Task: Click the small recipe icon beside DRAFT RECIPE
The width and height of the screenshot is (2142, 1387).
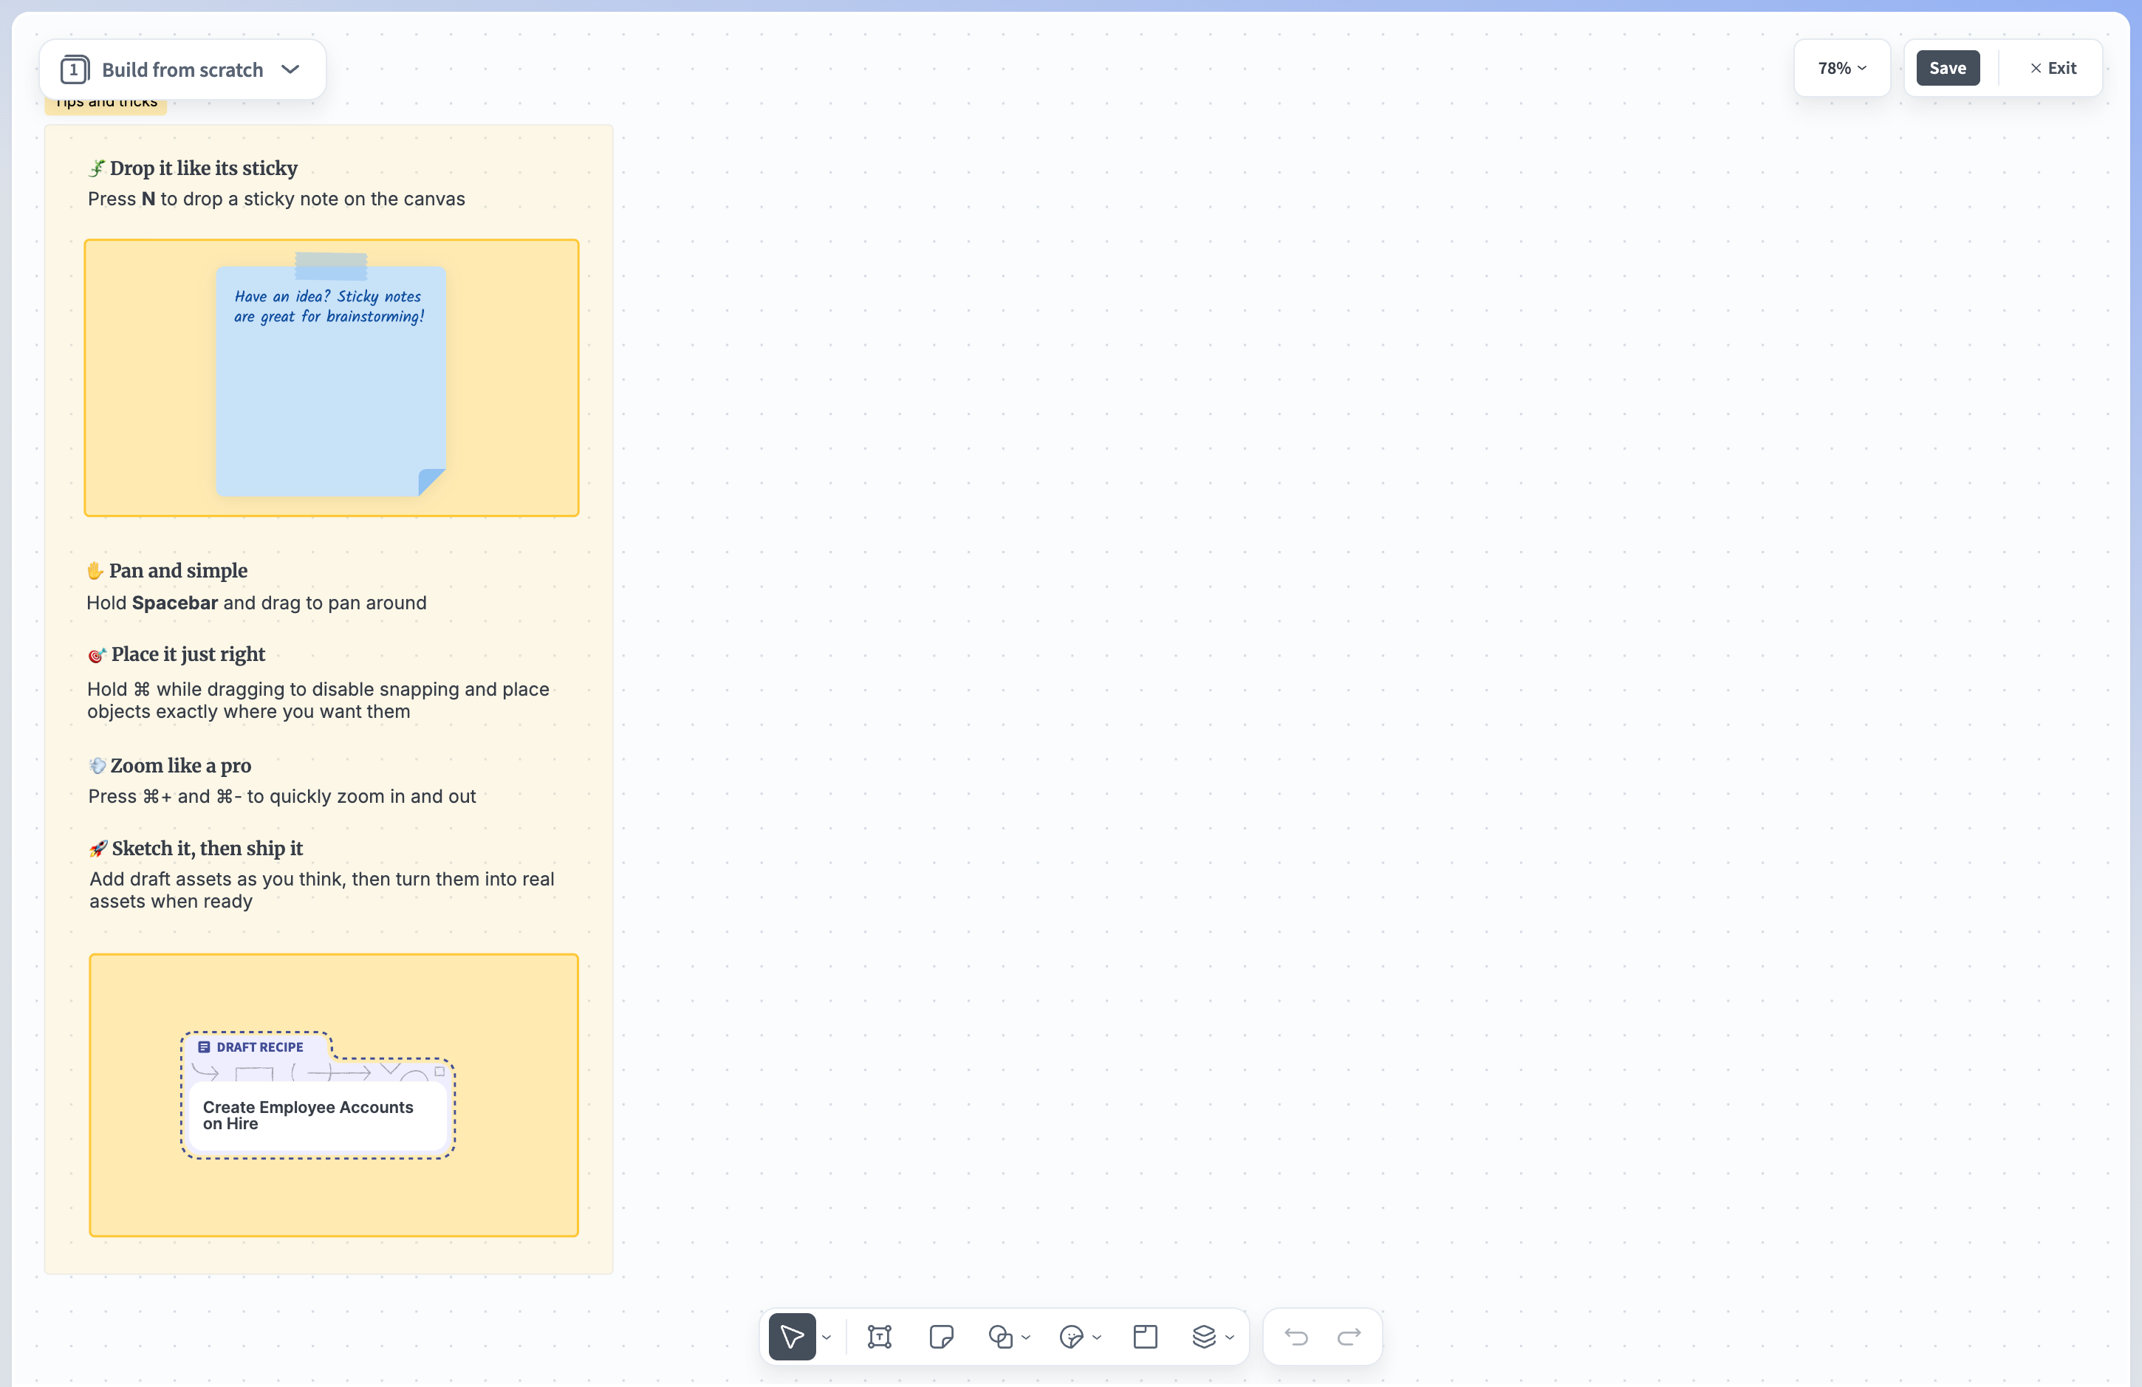Action: point(205,1047)
